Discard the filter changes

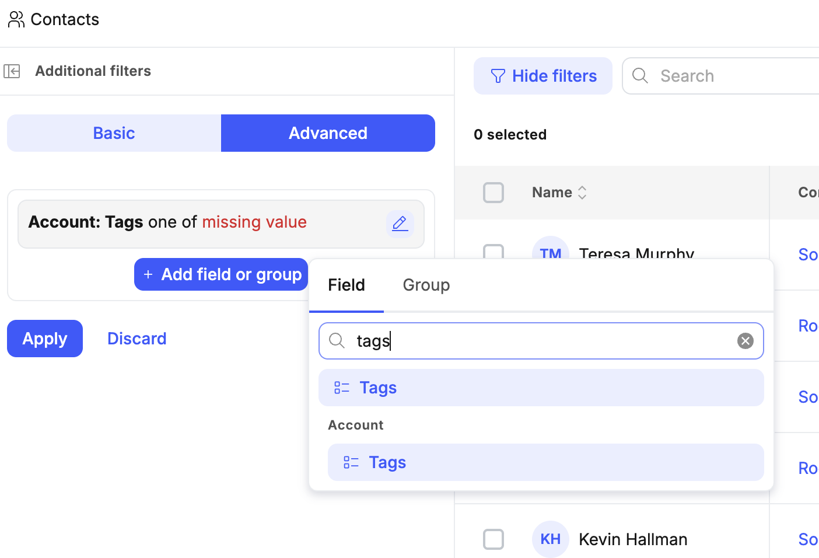(x=136, y=339)
